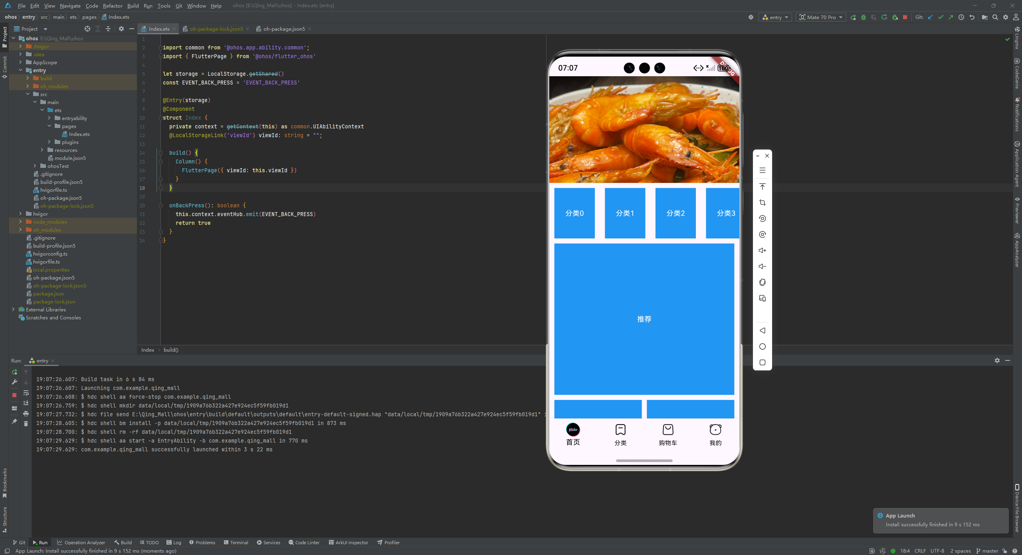Screen dimensions: 1022x555
Task: Clear run console with trash icon
Action: pos(26,423)
